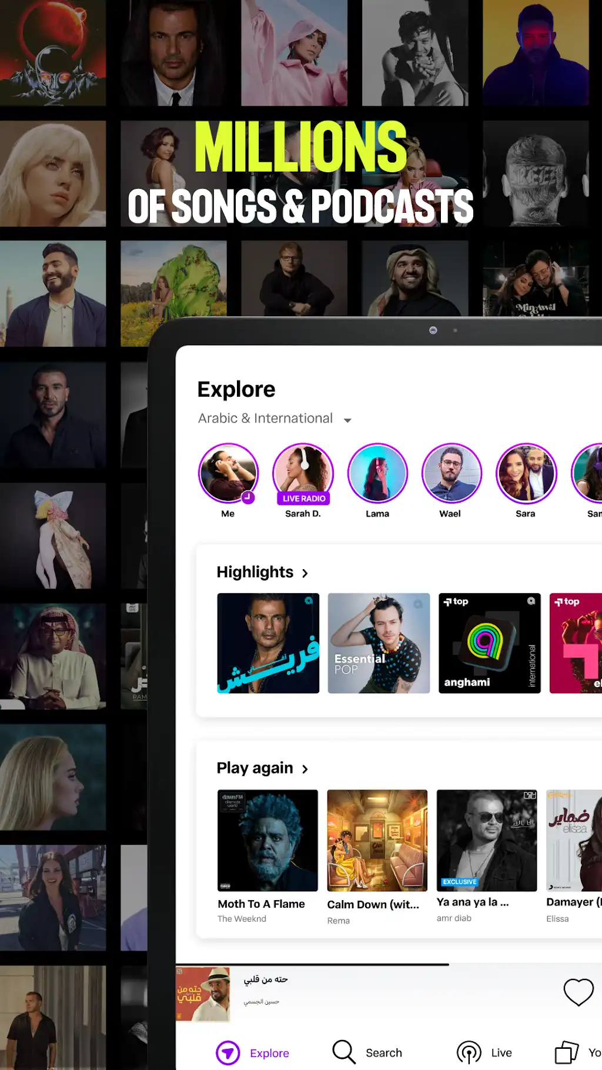Like the playing song with heart icon
The image size is (602, 1070).
point(578,992)
